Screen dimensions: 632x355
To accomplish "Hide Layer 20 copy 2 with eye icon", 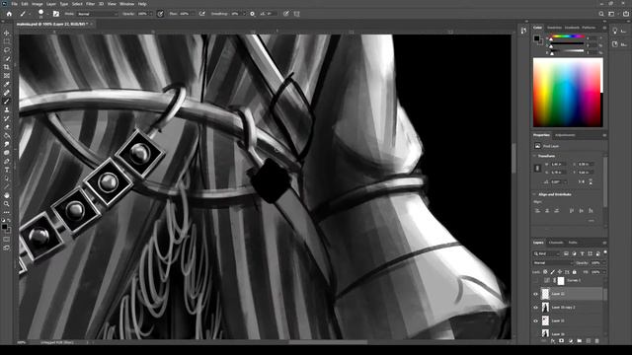I will [535, 308].
